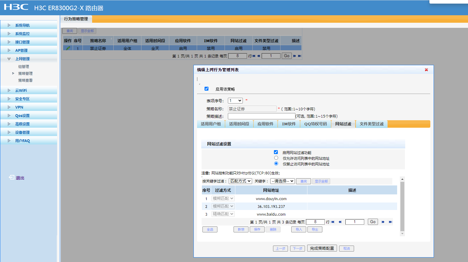Go to next page in website list
The image size is (468, 262).
(x=383, y=222)
